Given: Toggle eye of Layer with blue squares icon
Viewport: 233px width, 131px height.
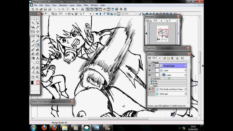Looking at the screenshot, I should [150, 75].
